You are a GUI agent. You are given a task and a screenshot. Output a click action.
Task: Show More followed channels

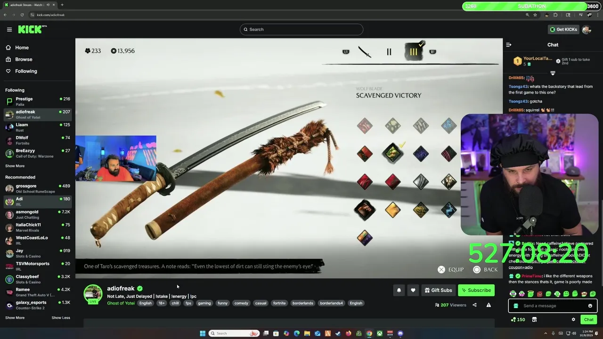(15, 166)
